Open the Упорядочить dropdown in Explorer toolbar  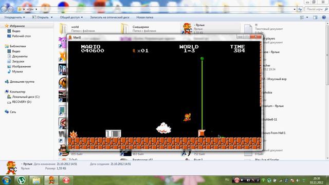(14, 17)
